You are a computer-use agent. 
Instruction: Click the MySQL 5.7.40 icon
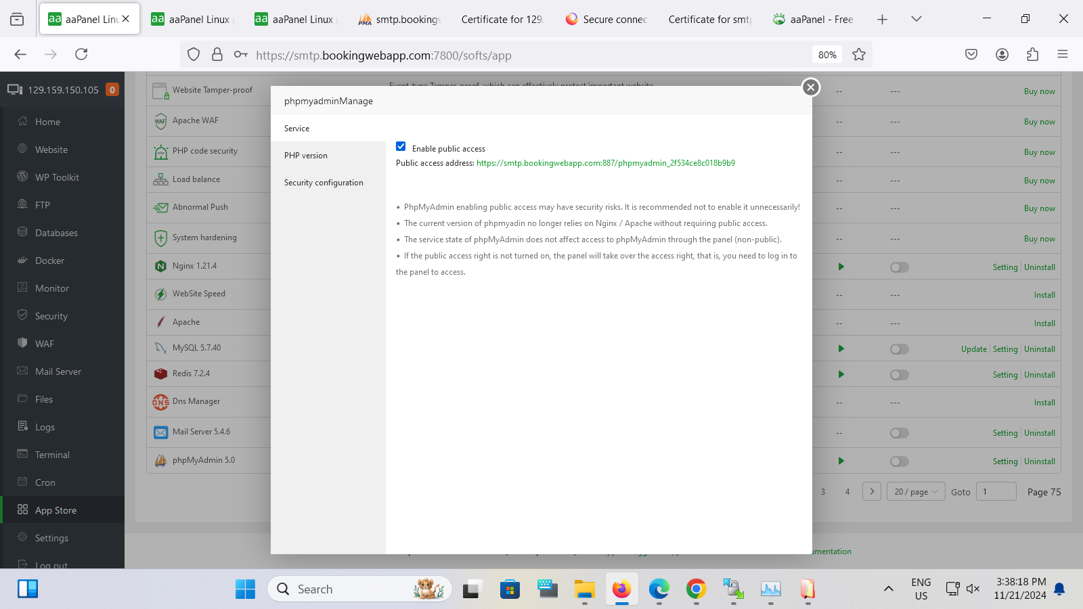tap(160, 348)
